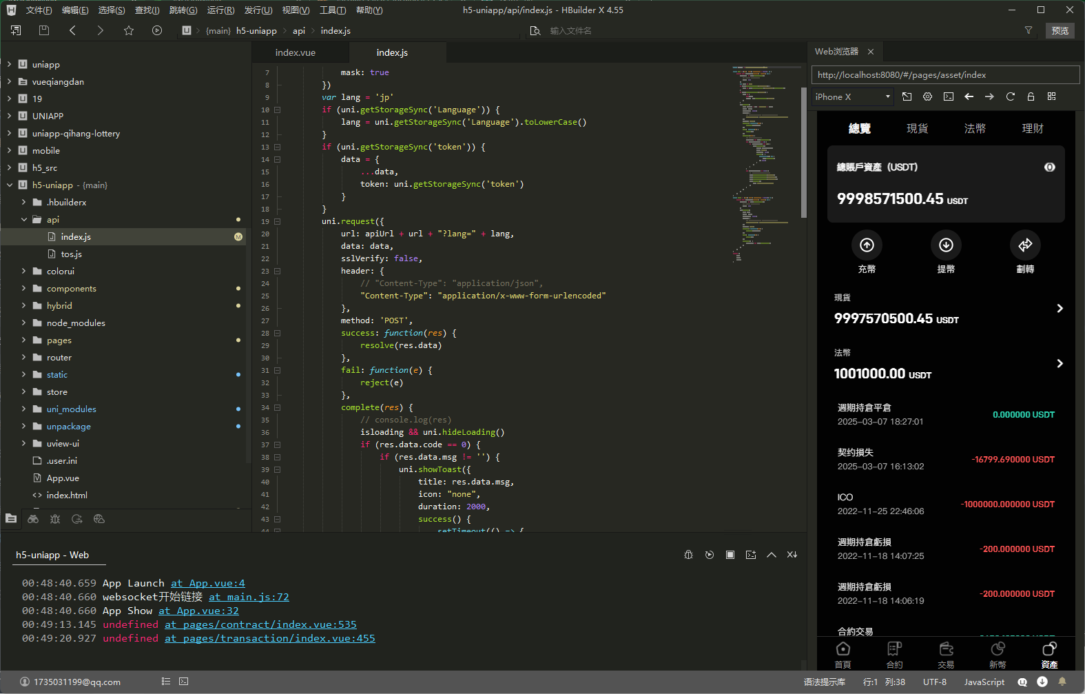
Task: Select the index.js editor tab
Action: pyautogui.click(x=392, y=52)
